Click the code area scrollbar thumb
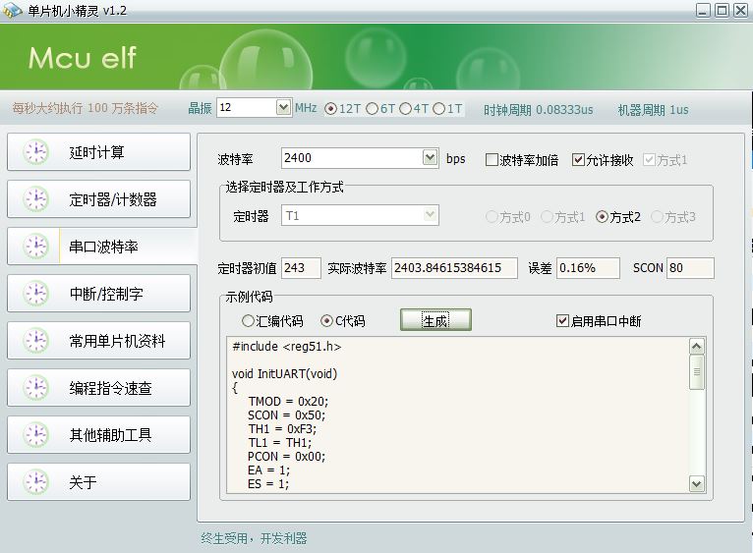 tap(696, 372)
